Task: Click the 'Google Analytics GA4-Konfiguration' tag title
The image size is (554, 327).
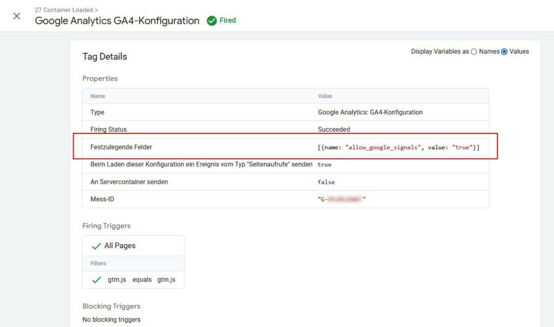Action: click(x=117, y=21)
